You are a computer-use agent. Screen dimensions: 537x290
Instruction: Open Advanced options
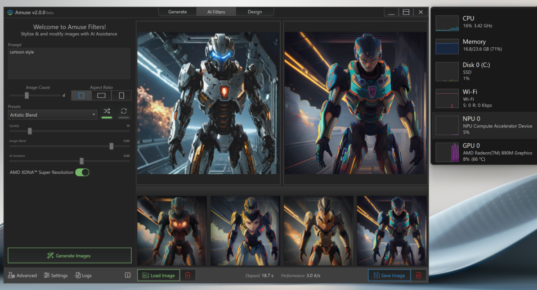(22, 275)
